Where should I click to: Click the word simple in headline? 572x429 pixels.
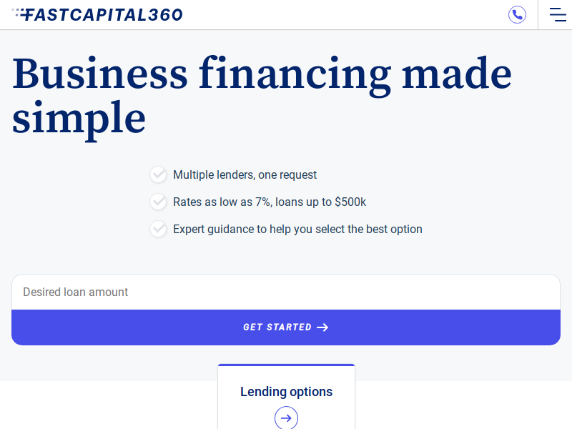point(79,119)
